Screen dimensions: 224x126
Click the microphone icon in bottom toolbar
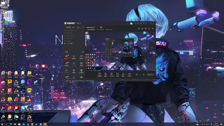(123, 74)
